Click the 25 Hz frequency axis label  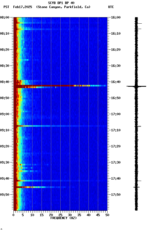pos(60,215)
